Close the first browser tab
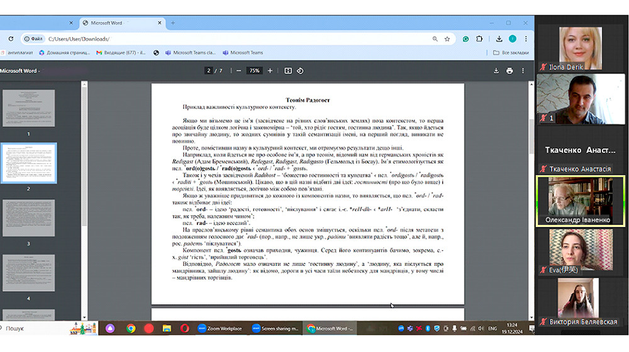 [71, 23]
